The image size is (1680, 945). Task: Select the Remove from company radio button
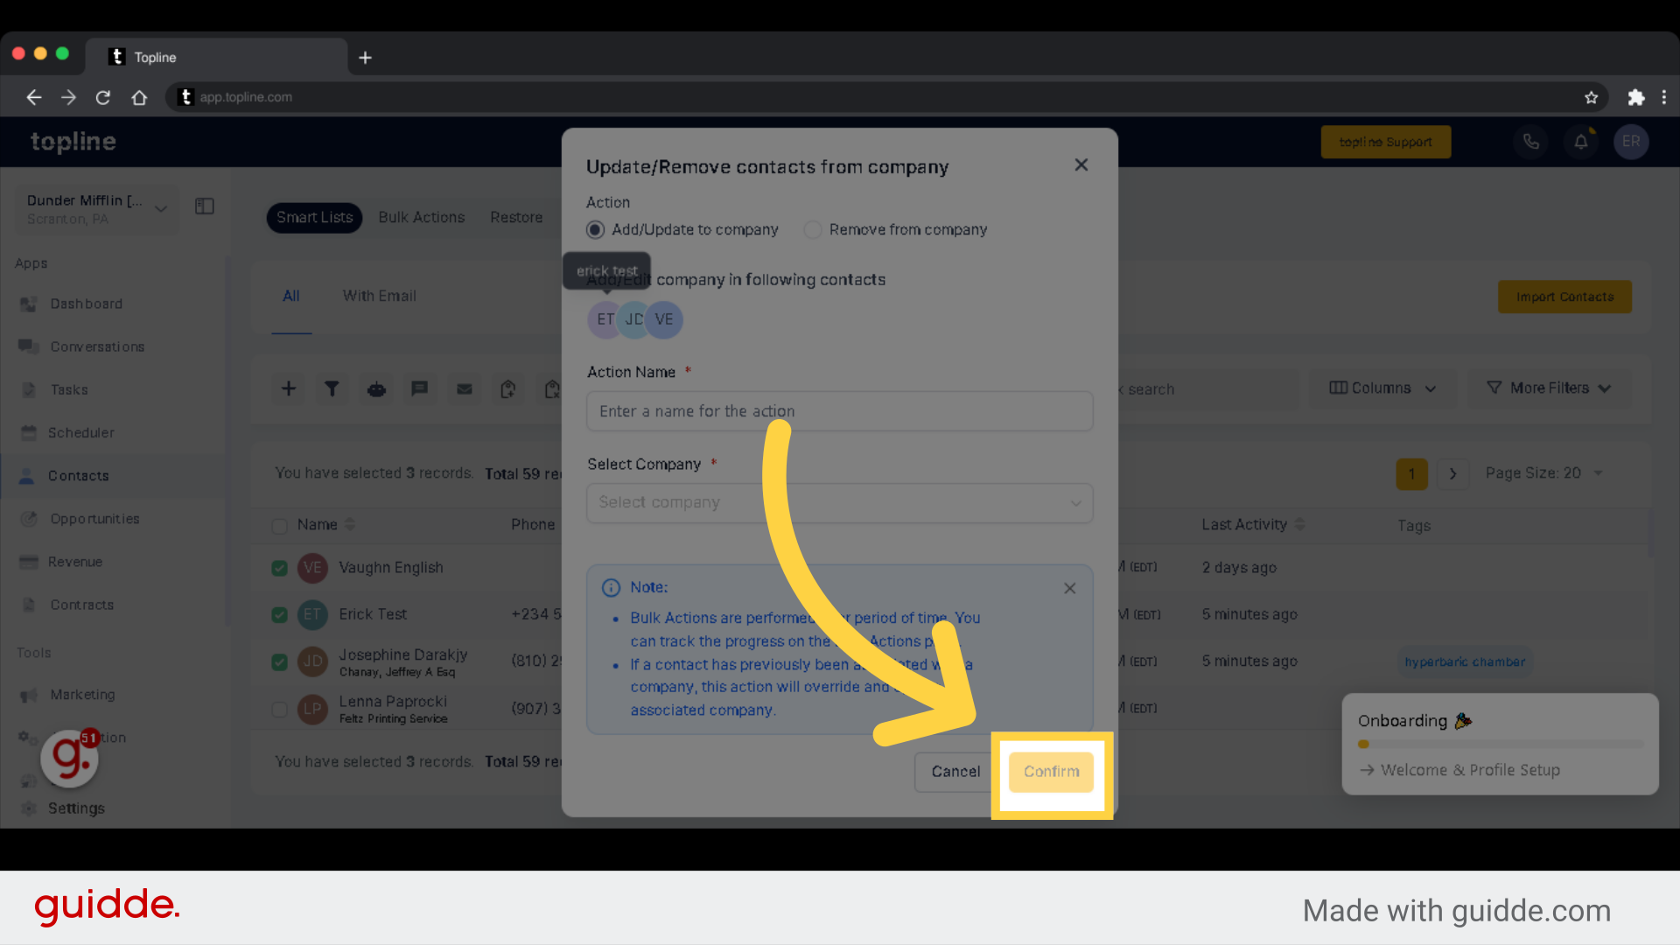[811, 228]
